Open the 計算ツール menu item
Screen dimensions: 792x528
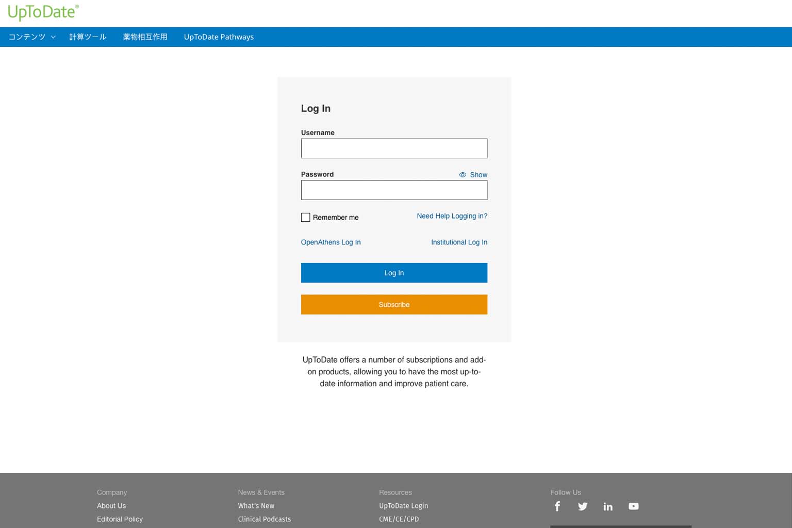pos(88,37)
